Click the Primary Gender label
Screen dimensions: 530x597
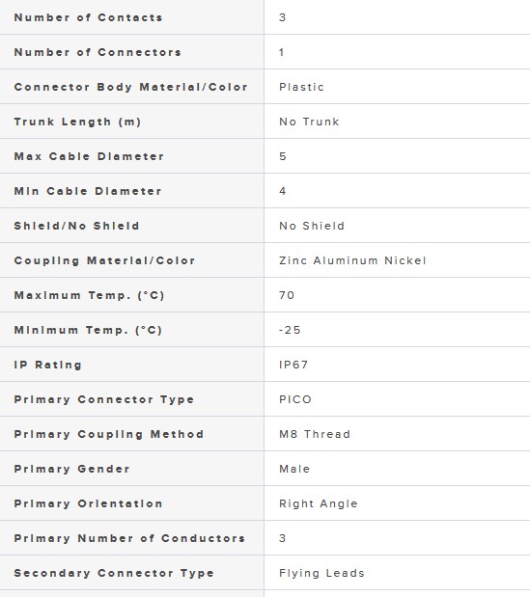71,469
